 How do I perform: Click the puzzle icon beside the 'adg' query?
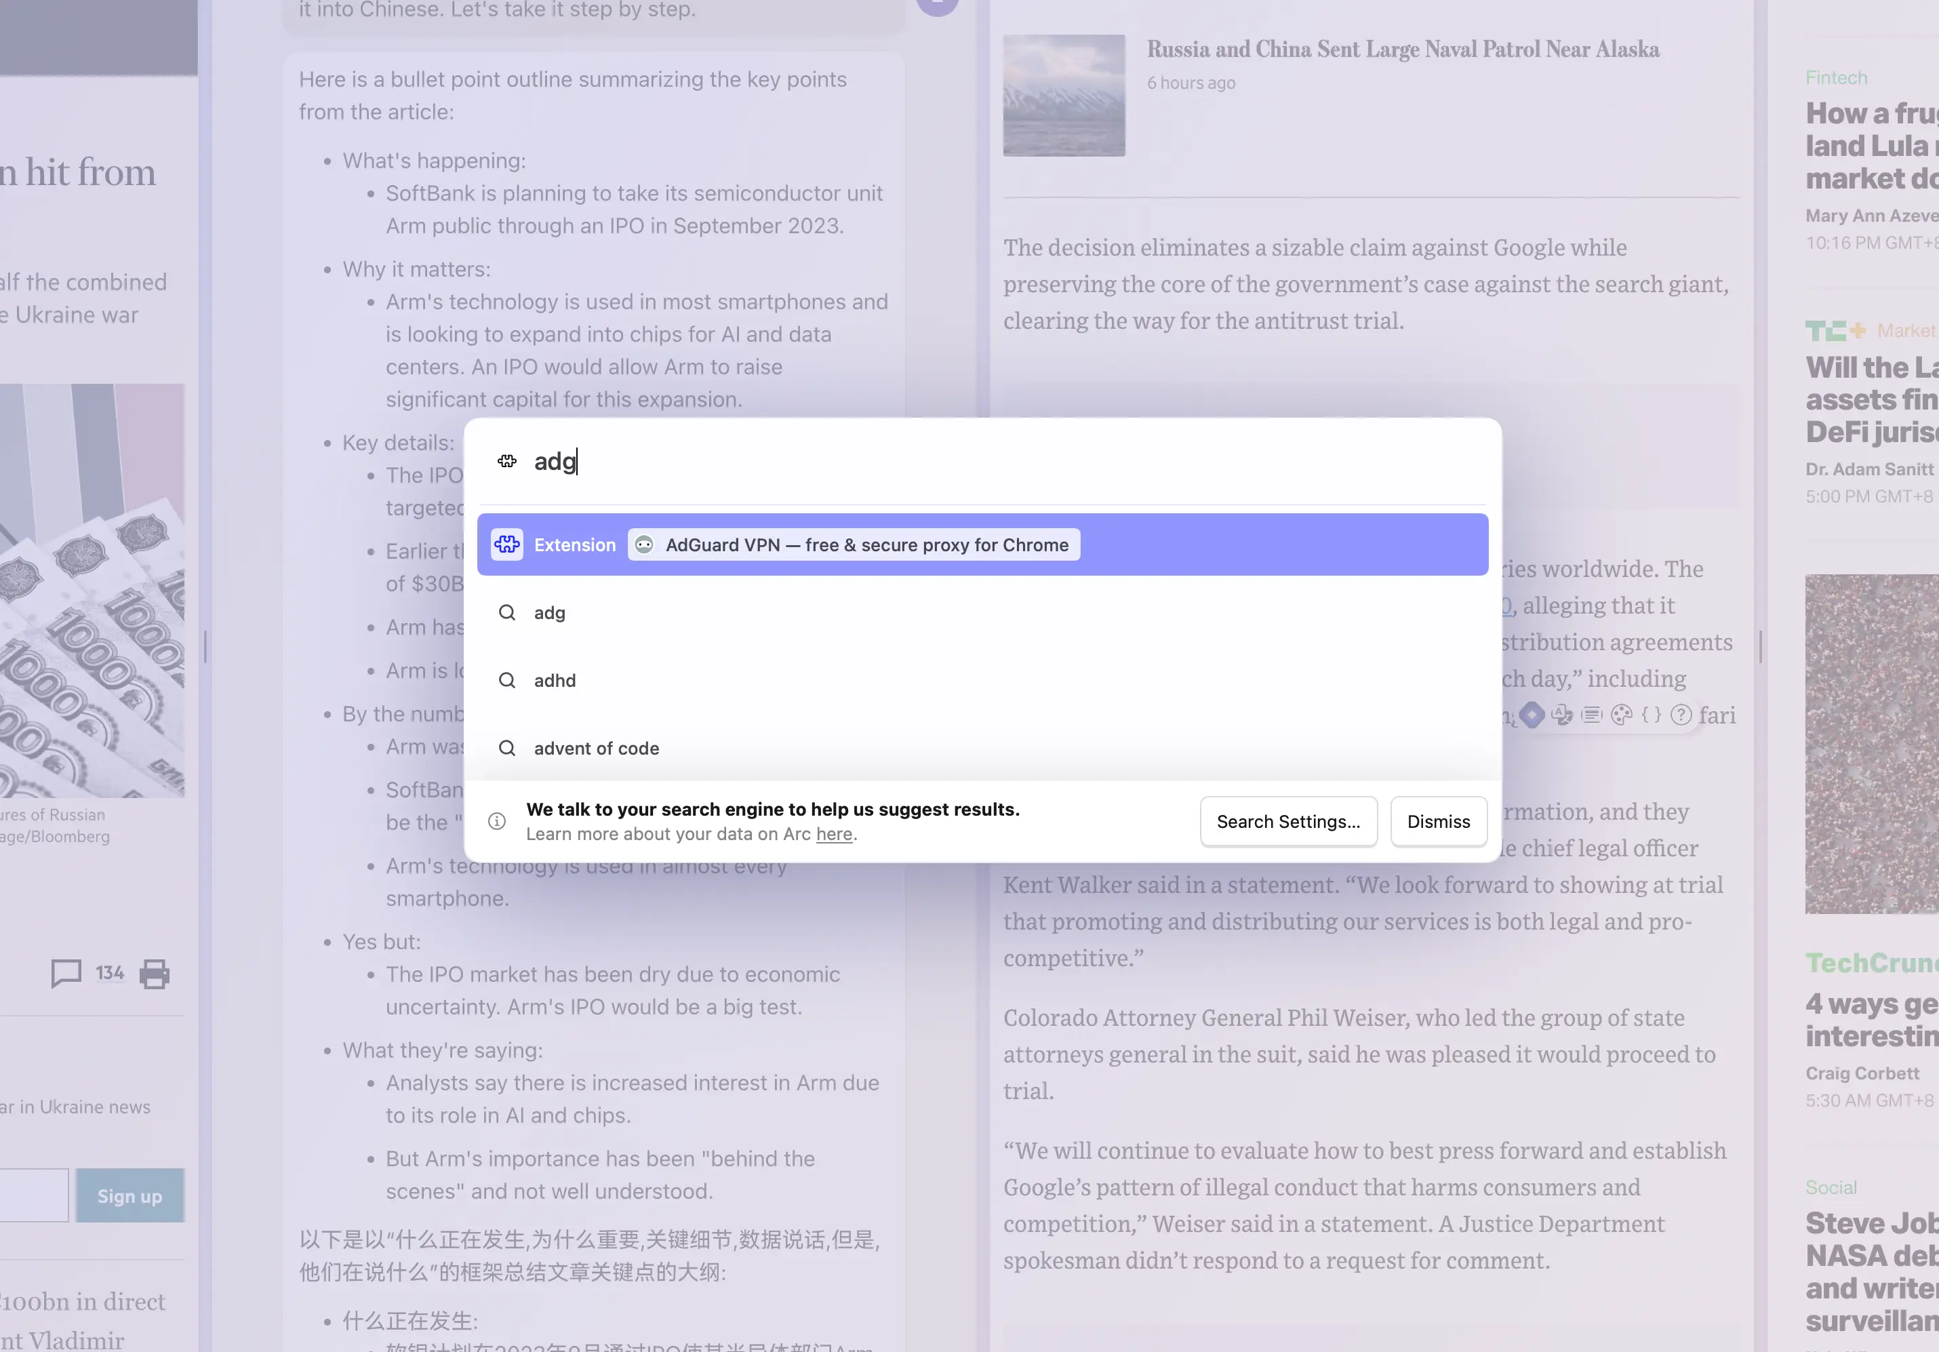506,461
